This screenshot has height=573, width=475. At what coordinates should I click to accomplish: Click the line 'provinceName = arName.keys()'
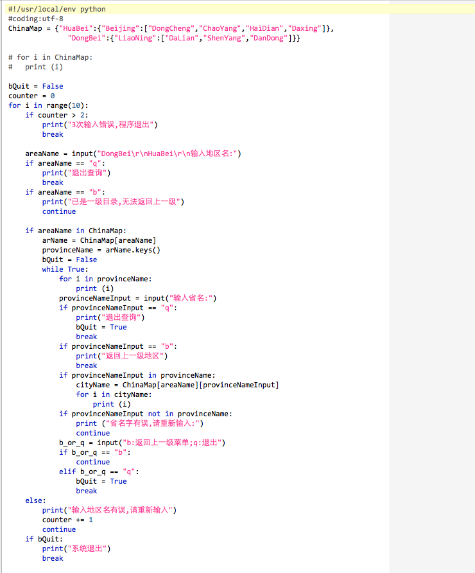[x=101, y=250]
